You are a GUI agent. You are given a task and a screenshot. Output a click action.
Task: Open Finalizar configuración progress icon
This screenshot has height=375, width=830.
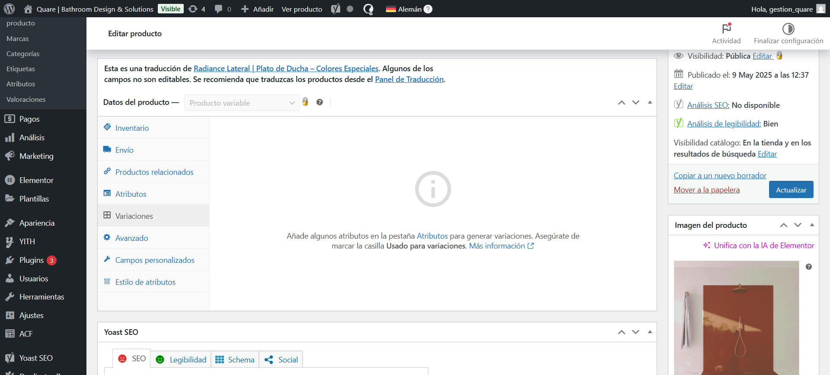(x=788, y=28)
